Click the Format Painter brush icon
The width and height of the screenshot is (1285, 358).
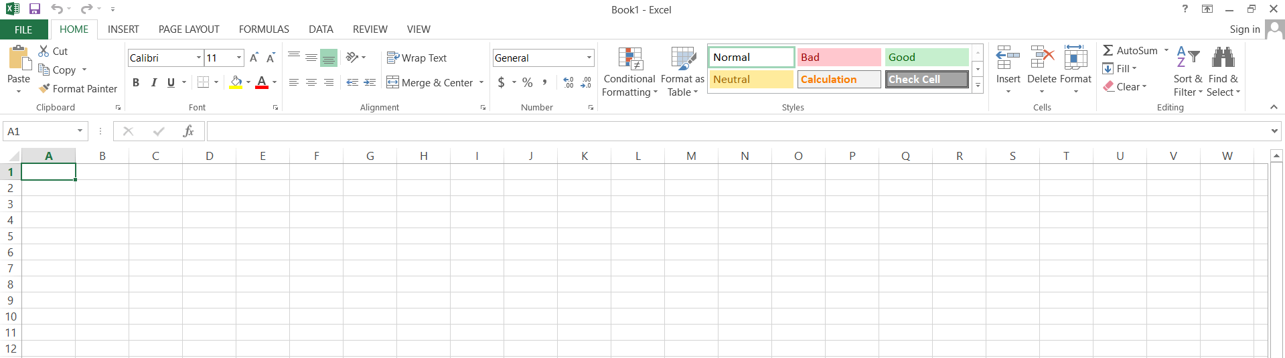45,88
